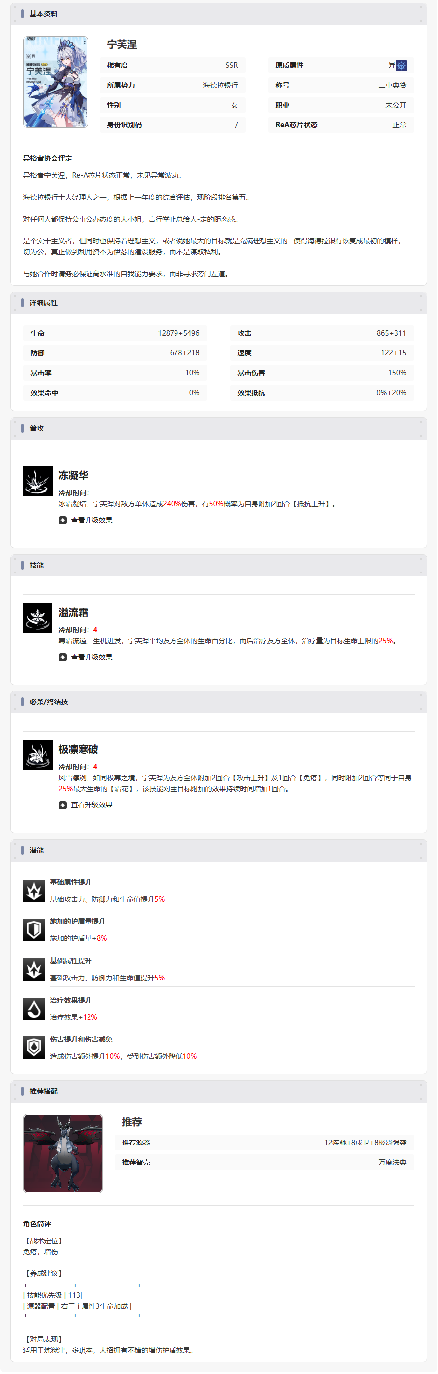
Task: Click the second 基础属性提升 potential icon
Action: pyautogui.click(x=34, y=970)
